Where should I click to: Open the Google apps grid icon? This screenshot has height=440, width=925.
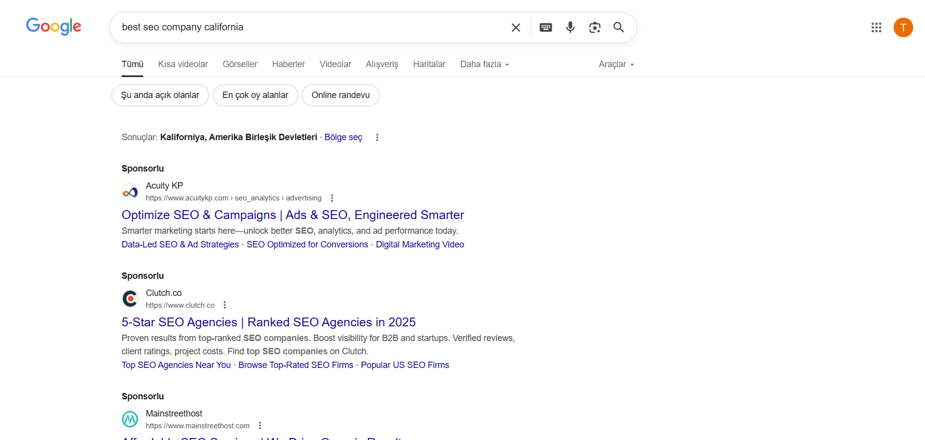pos(876,27)
